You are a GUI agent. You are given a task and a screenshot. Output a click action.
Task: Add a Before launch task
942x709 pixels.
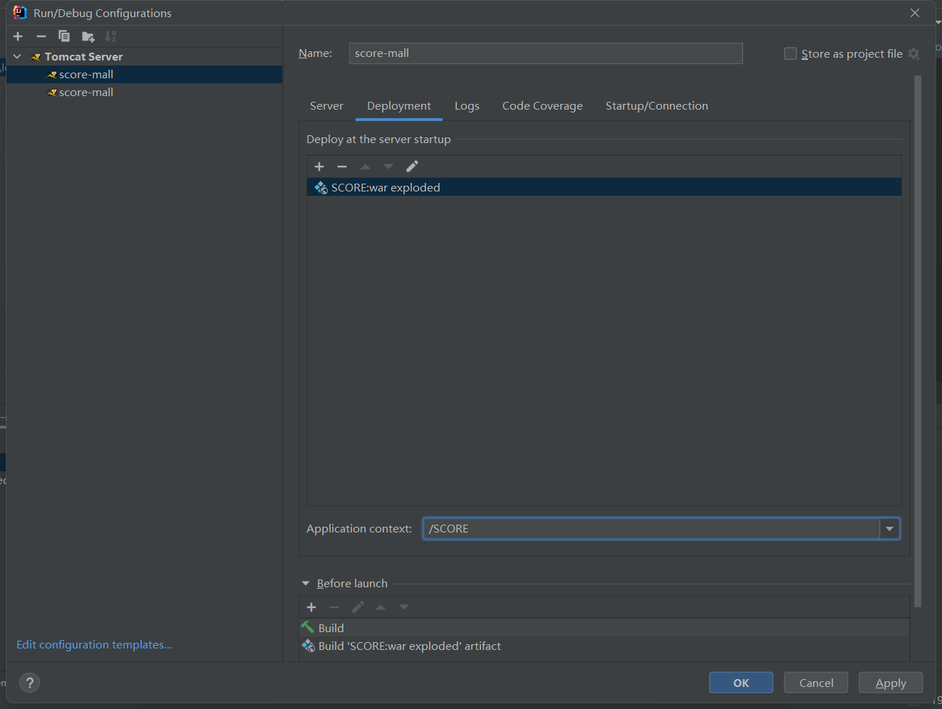click(x=311, y=607)
